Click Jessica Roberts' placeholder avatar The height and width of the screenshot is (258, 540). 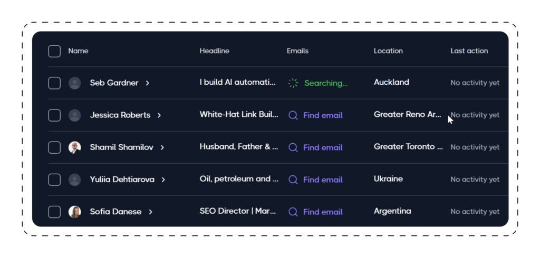[75, 115]
